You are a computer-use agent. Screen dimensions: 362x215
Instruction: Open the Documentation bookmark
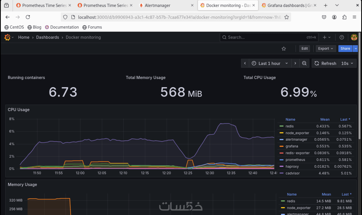[62, 27]
